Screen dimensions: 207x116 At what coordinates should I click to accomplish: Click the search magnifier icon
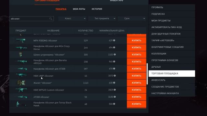tap(51, 19)
